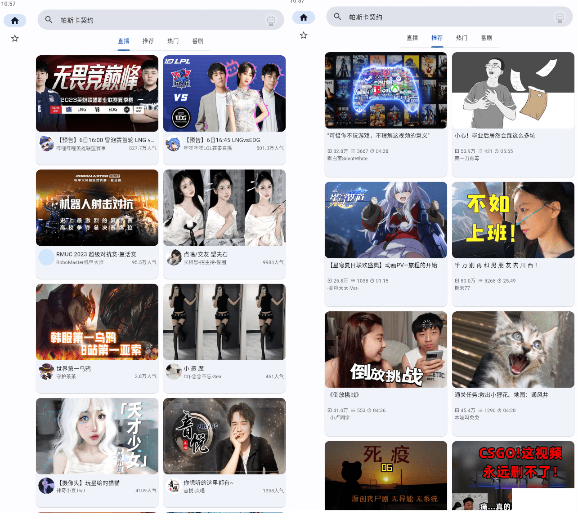Click the TV avatar icon in right search bar
Viewport: 578px width, 513px height.
point(560,17)
